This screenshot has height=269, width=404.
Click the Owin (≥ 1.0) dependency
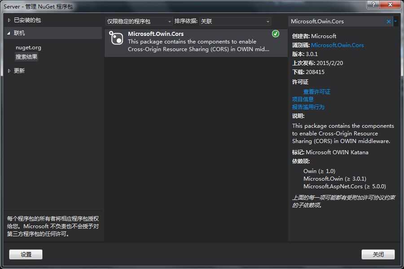319,171
